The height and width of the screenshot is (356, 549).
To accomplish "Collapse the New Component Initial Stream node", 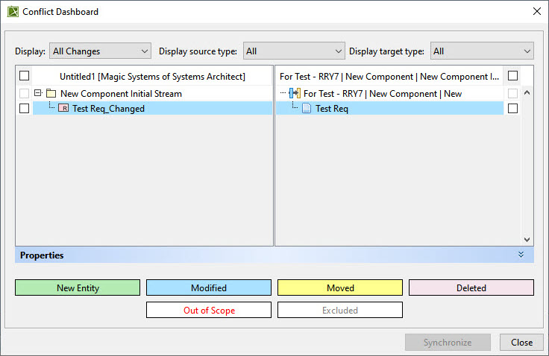I will (38, 93).
